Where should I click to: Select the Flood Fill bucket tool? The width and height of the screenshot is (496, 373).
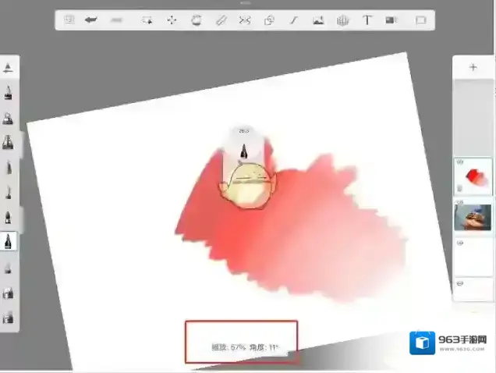(196, 20)
